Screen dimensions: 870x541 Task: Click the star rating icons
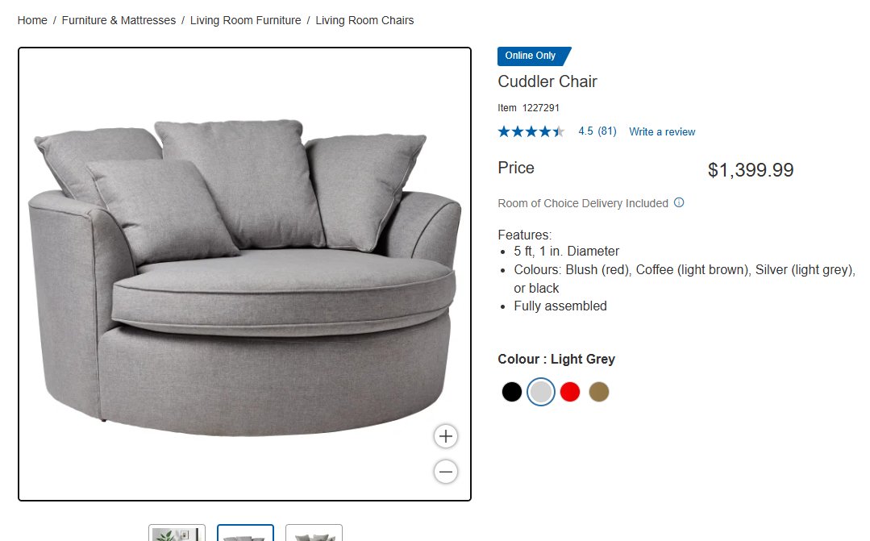pyautogui.click(x=531, y=131)
